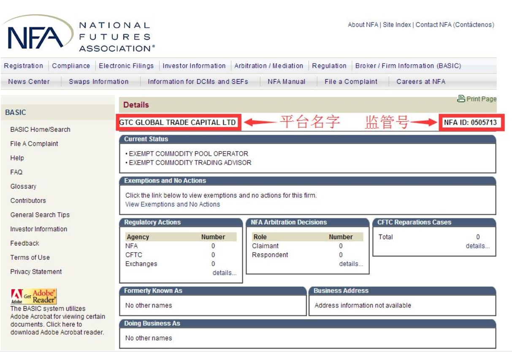Go to News Center
The image size is (512, 352).
29,82
